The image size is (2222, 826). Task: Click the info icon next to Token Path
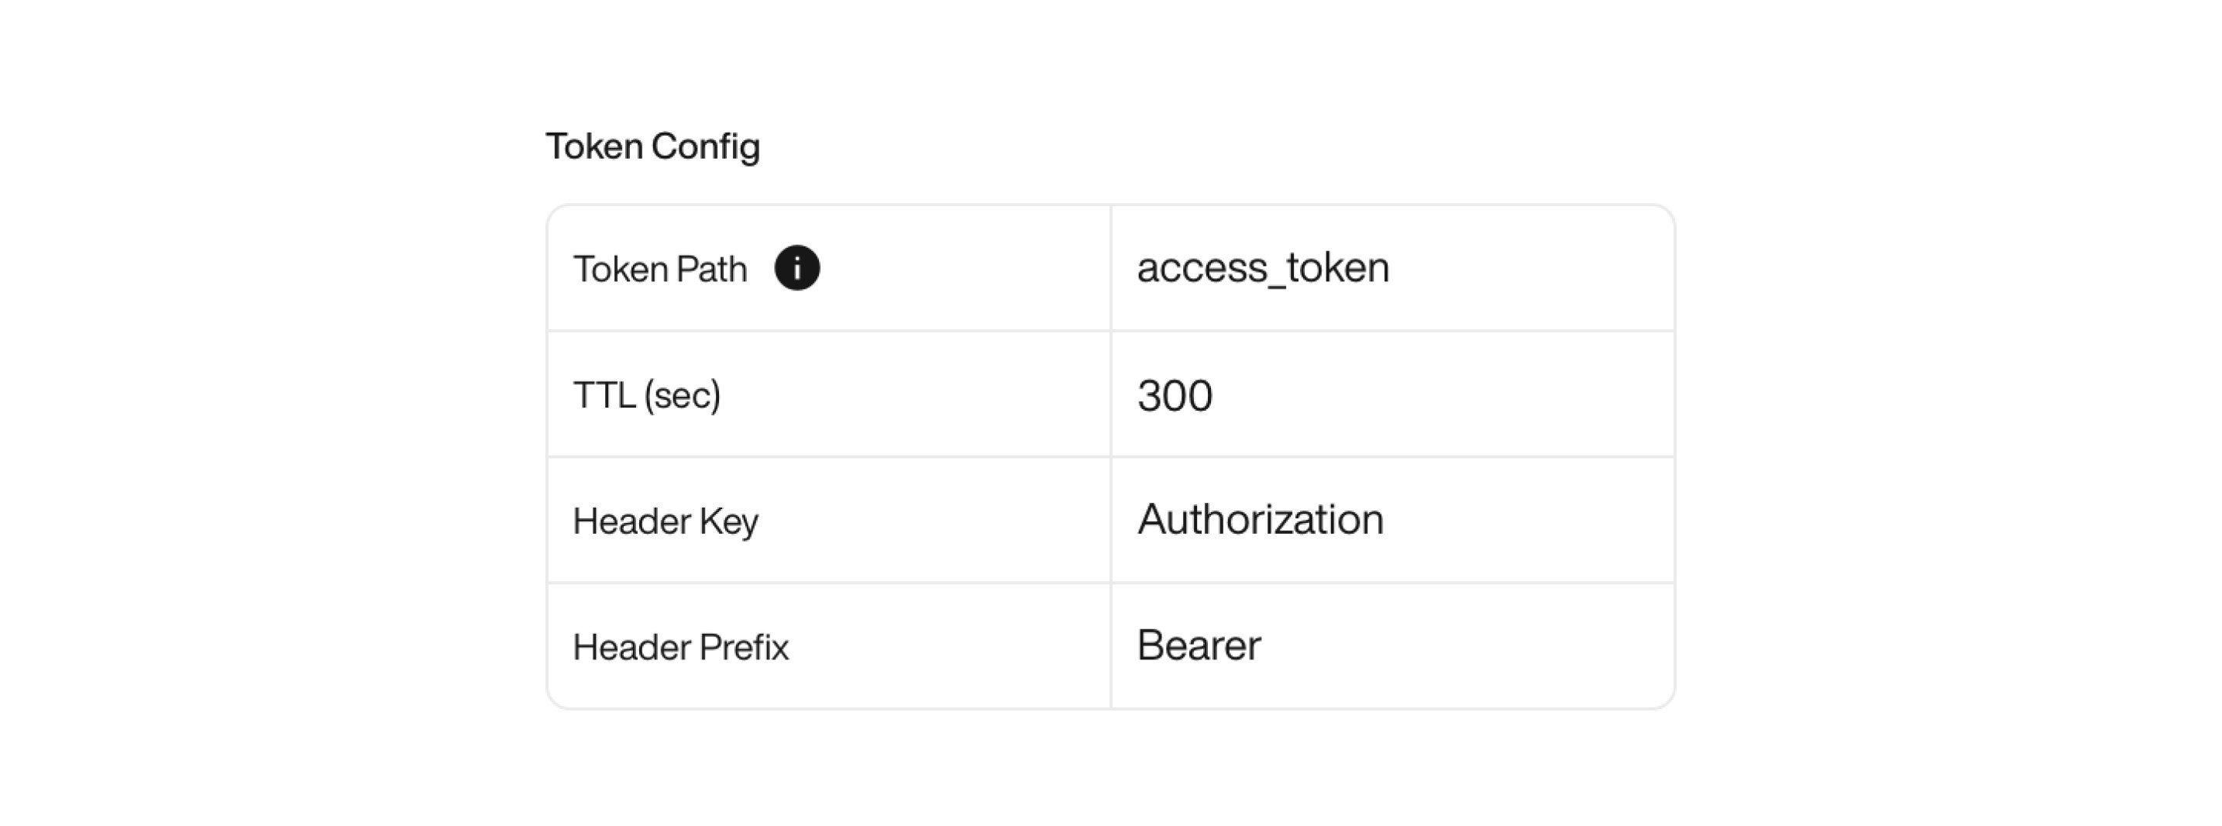click(x=796, y=268)
